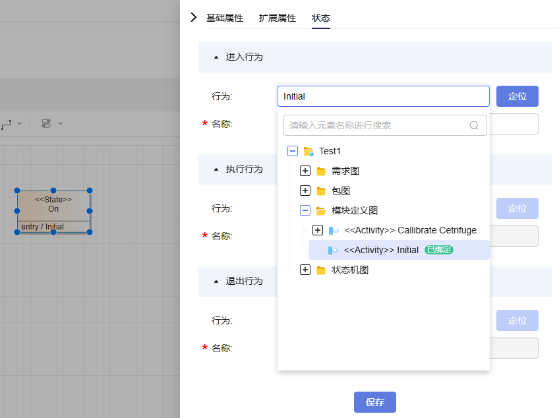
Task: Click the folder icon next to 状态机图
Action: tap(321, 270)
